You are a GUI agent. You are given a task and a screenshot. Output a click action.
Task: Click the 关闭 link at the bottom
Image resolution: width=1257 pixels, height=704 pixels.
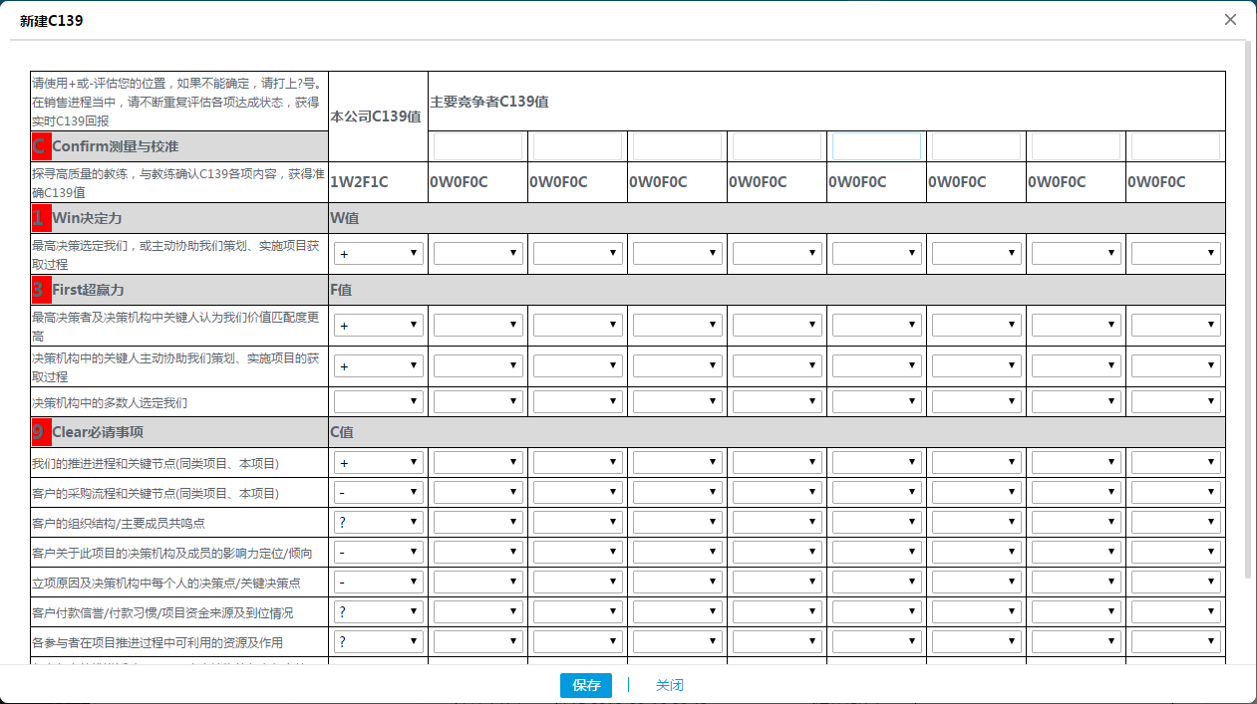(x=669, y=685)
